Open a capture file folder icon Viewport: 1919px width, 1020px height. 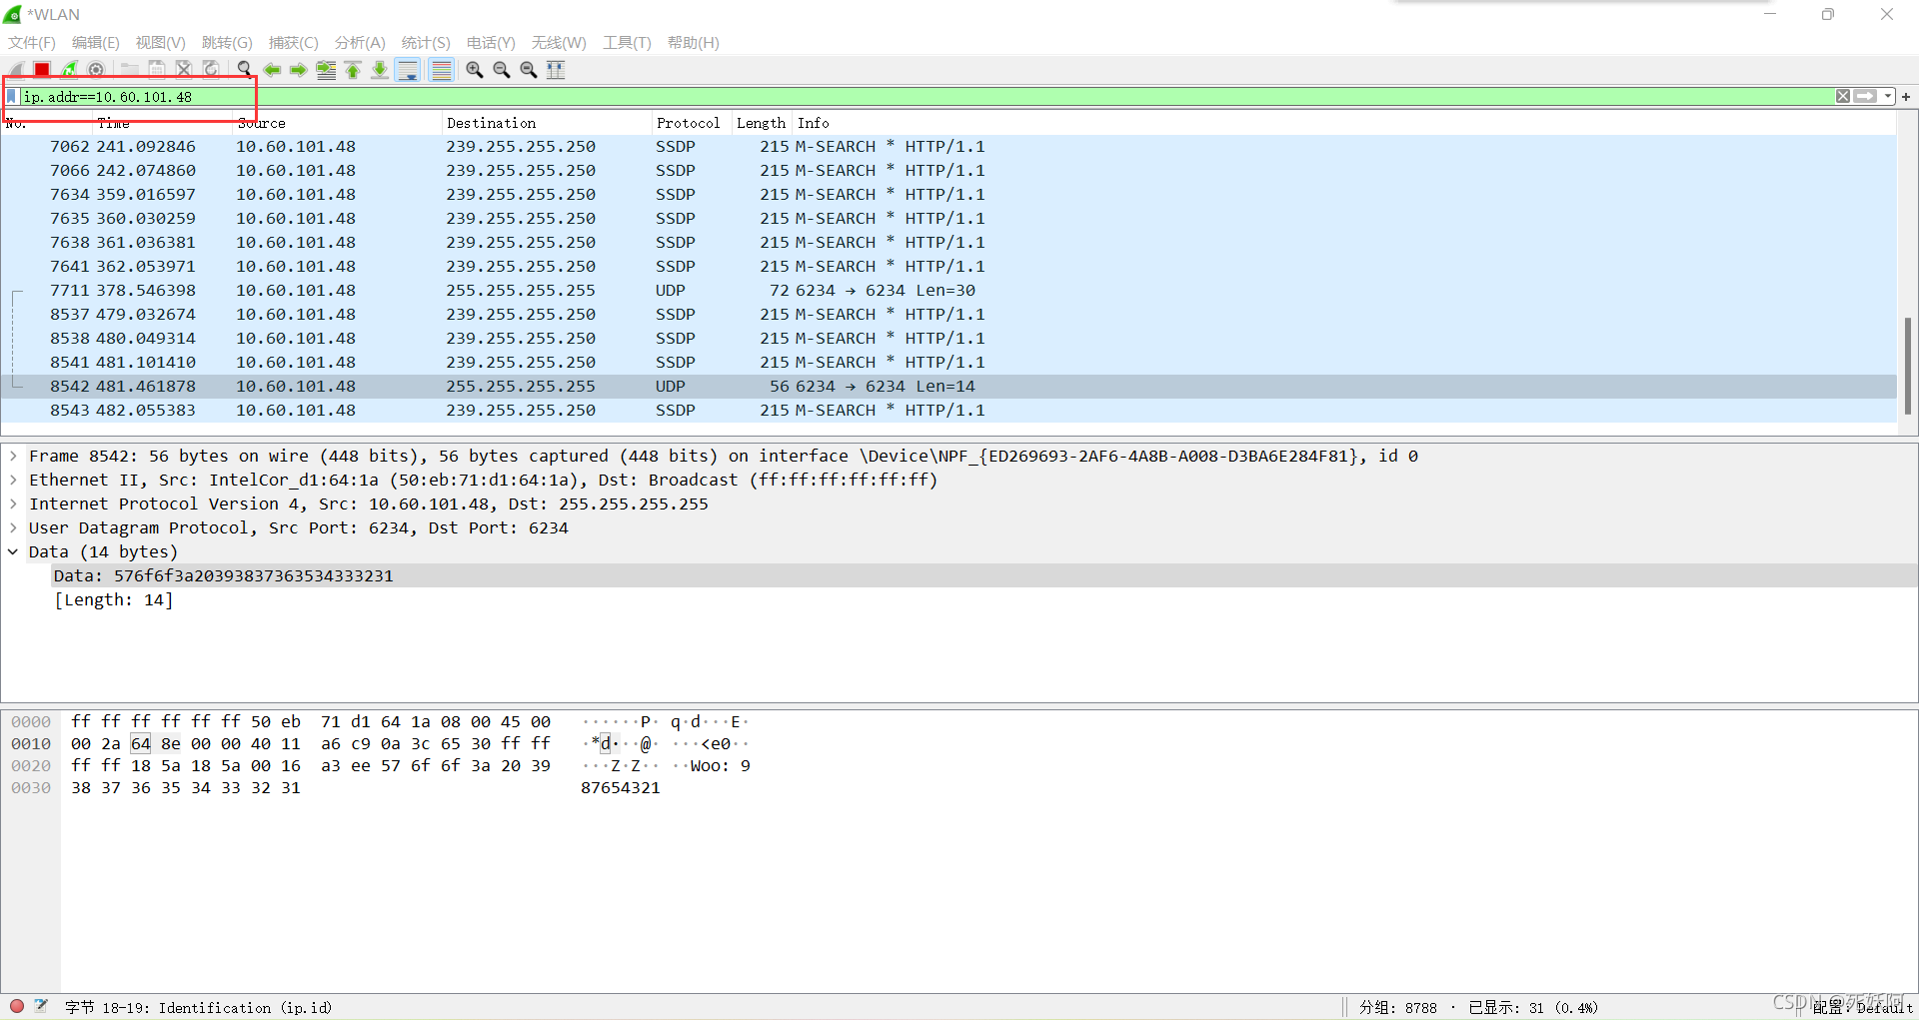[130, 69]
